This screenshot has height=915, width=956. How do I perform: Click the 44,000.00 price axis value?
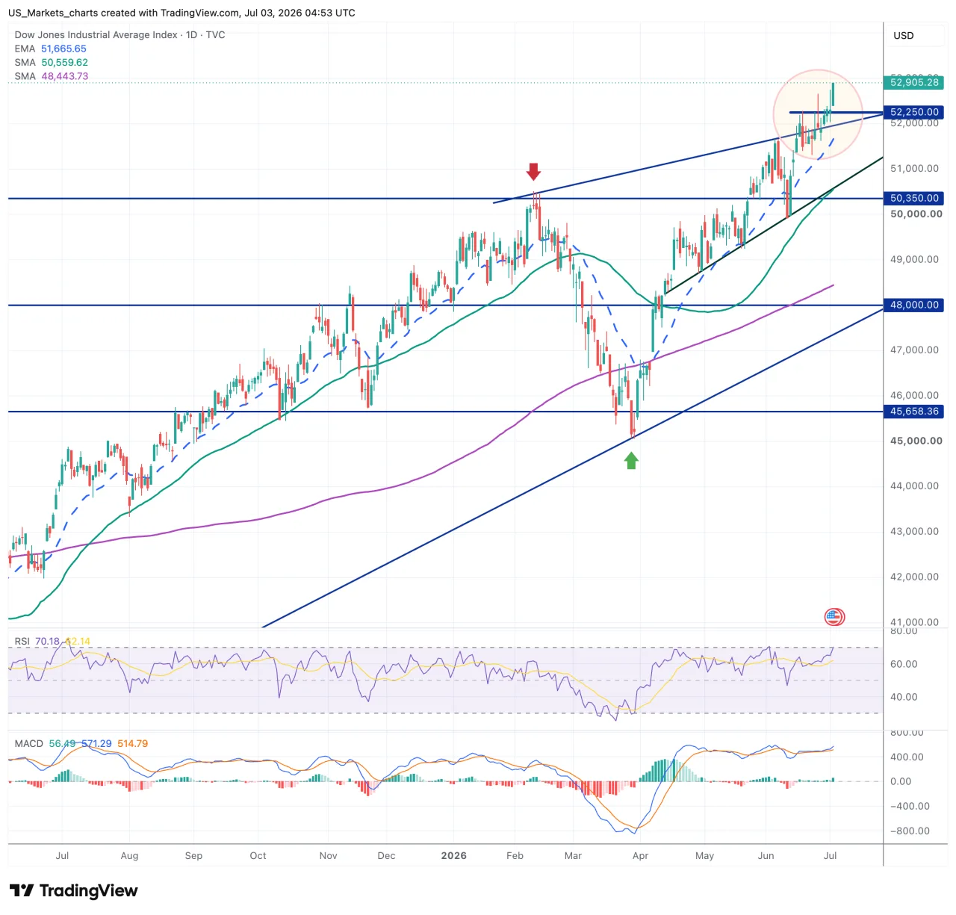pyautogui.click(x=914, y=486)
